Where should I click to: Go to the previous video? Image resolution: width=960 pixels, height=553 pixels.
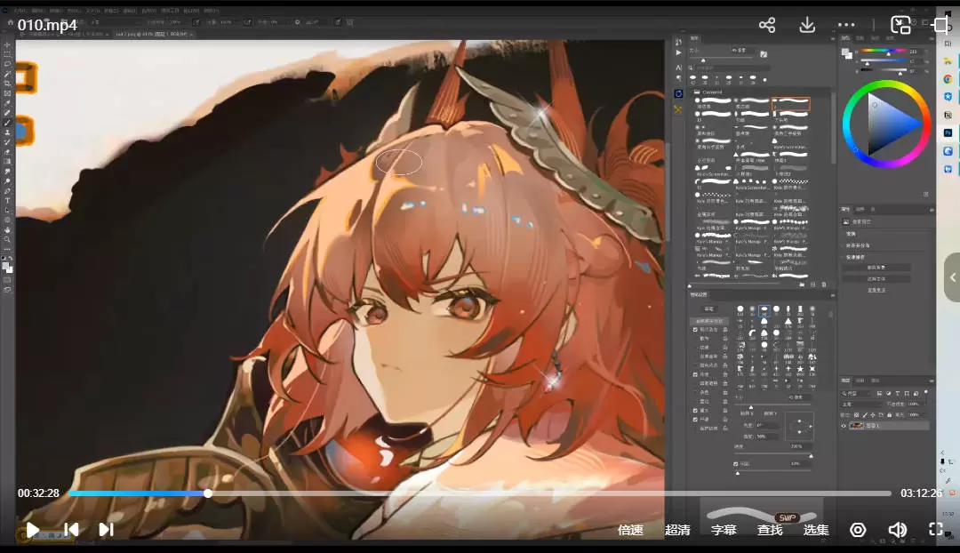point(71,530)
